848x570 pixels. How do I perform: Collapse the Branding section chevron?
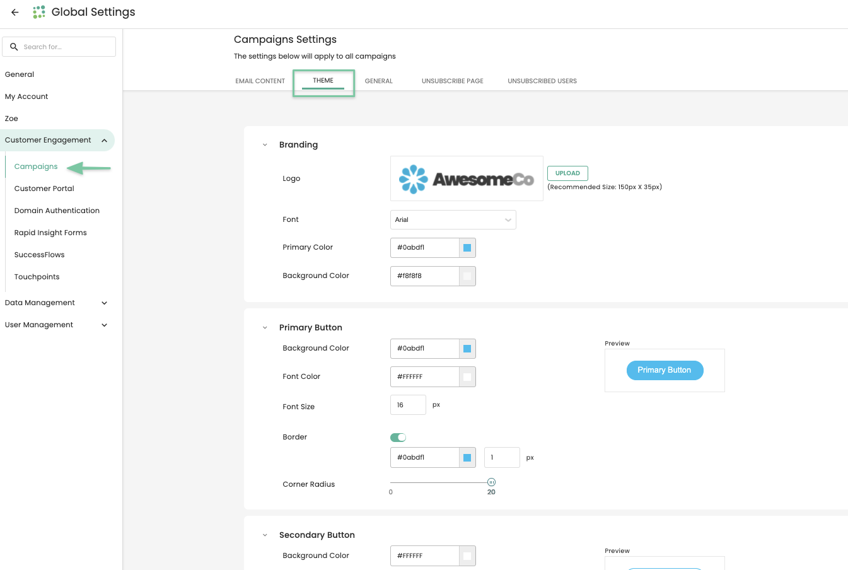pos(265,145)
